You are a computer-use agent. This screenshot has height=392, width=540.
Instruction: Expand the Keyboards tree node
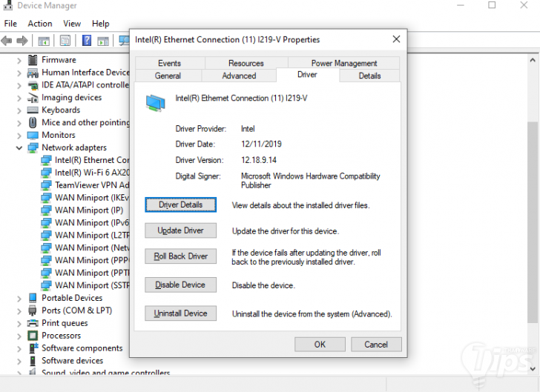(x=19, y=111)
